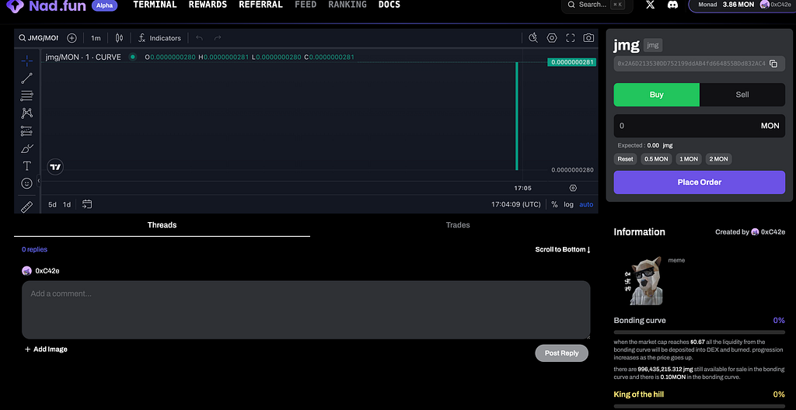Select the text annotation tool
Screen dimensions: 796x410
27,166
